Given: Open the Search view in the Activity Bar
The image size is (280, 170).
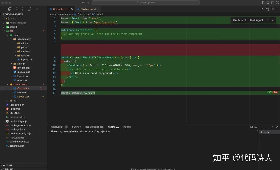Looking at the screenshot, I should [16, 9].
